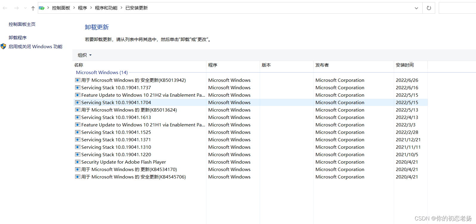
Task: Expand chevron after 程序和功能 breadcrumb
Action: 122,8
